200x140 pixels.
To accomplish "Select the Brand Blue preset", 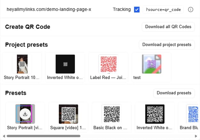I will point(192,114).
